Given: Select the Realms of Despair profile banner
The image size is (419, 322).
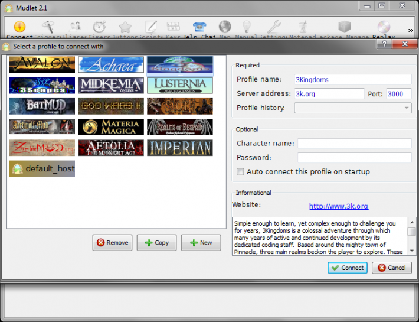Looking at the screenshot, I should coord(180,127).
